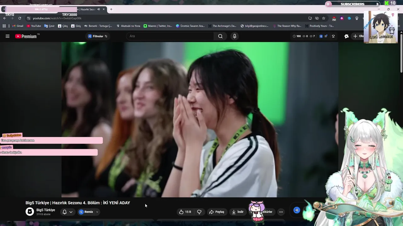Click the clock counter showing 166

[x=297, y=36]
